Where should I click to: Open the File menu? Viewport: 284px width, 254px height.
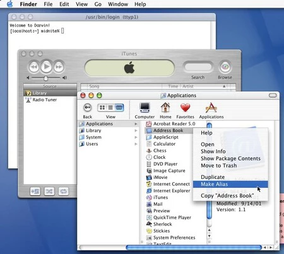pos(48,4)
